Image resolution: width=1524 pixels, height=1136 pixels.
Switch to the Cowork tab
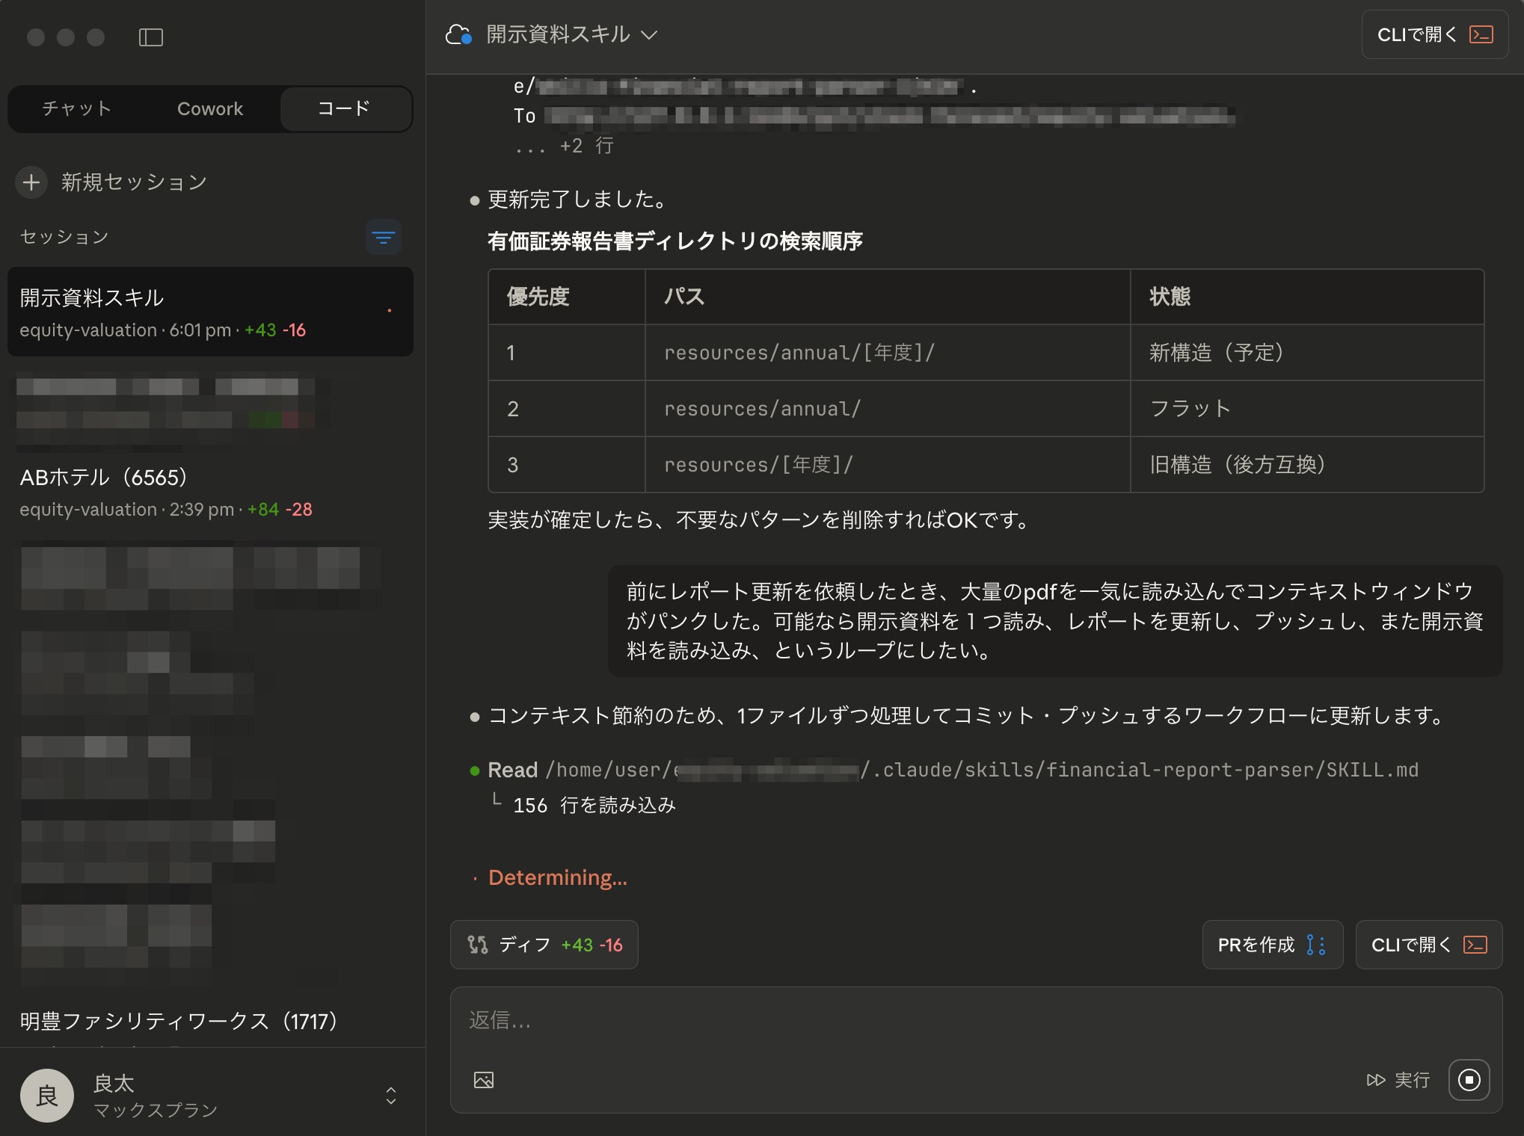pyautogui.click(x=210, y=109)
